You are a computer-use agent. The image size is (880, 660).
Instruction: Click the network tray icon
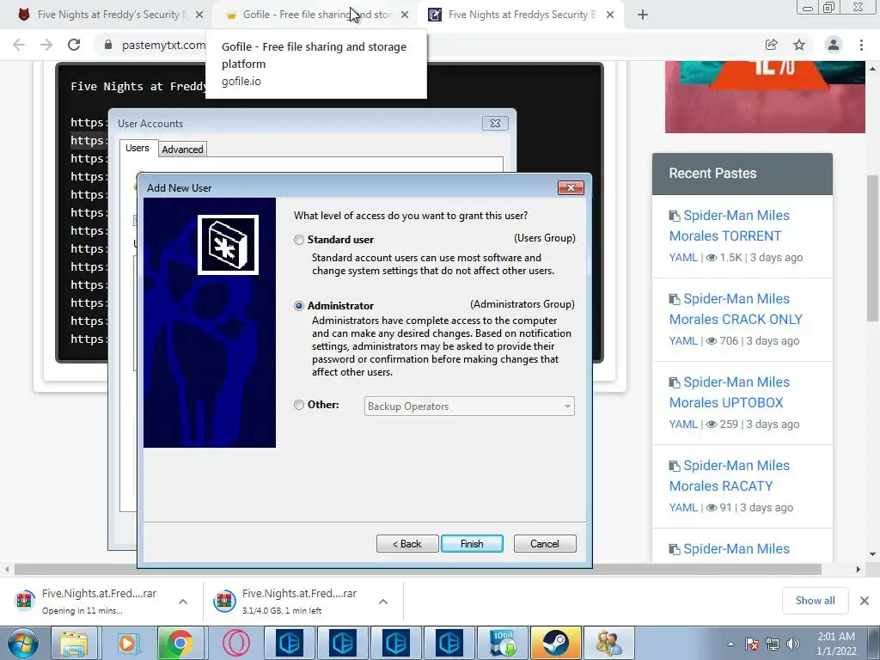773,644
